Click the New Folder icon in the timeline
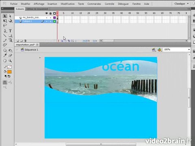This screenshot has width=195, height=146. [x=22, y=41]
